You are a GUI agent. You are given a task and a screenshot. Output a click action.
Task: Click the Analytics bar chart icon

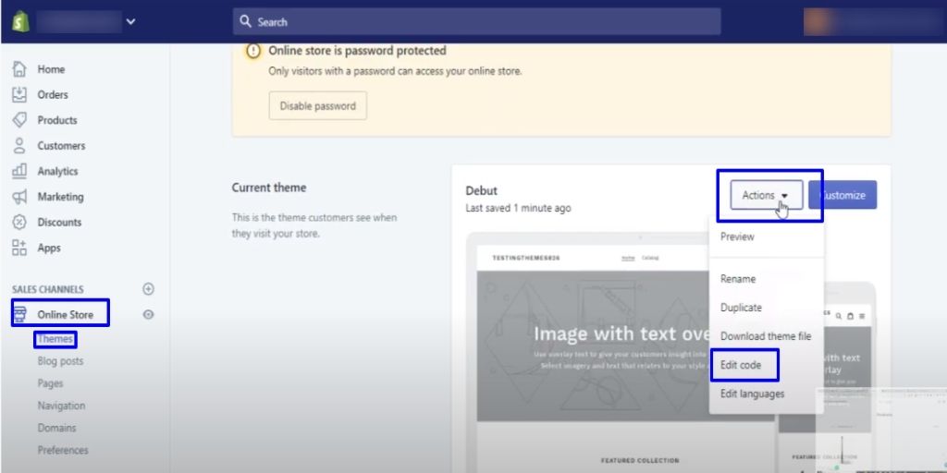pyautogui.click(x=19, y=171)
